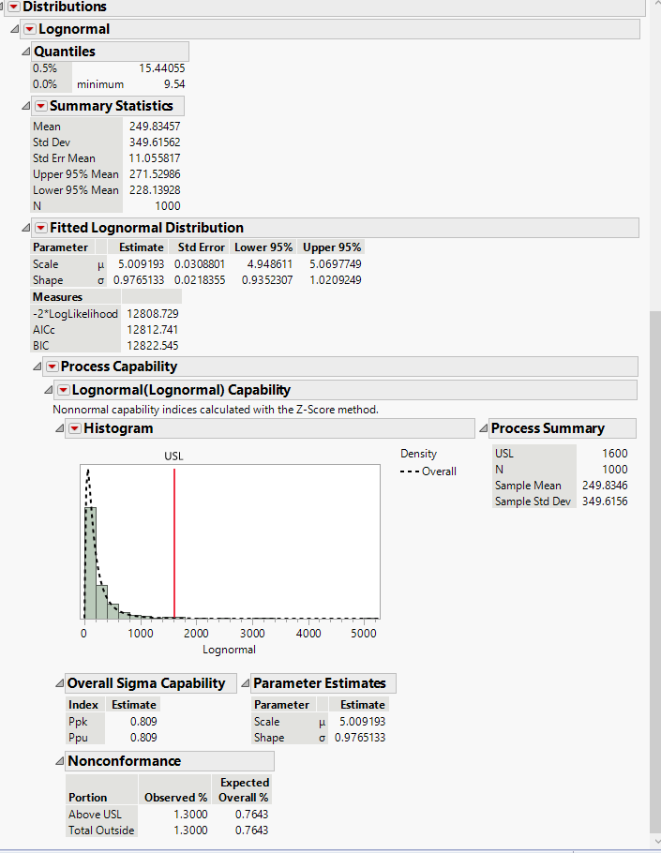Open the Summary Statistics red triangle menu

pos(40,106)
